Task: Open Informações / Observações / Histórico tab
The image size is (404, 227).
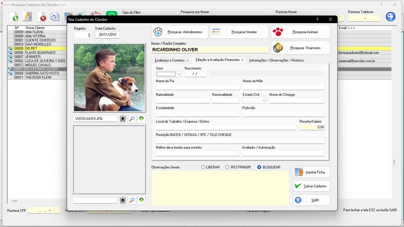Action: 276,60
